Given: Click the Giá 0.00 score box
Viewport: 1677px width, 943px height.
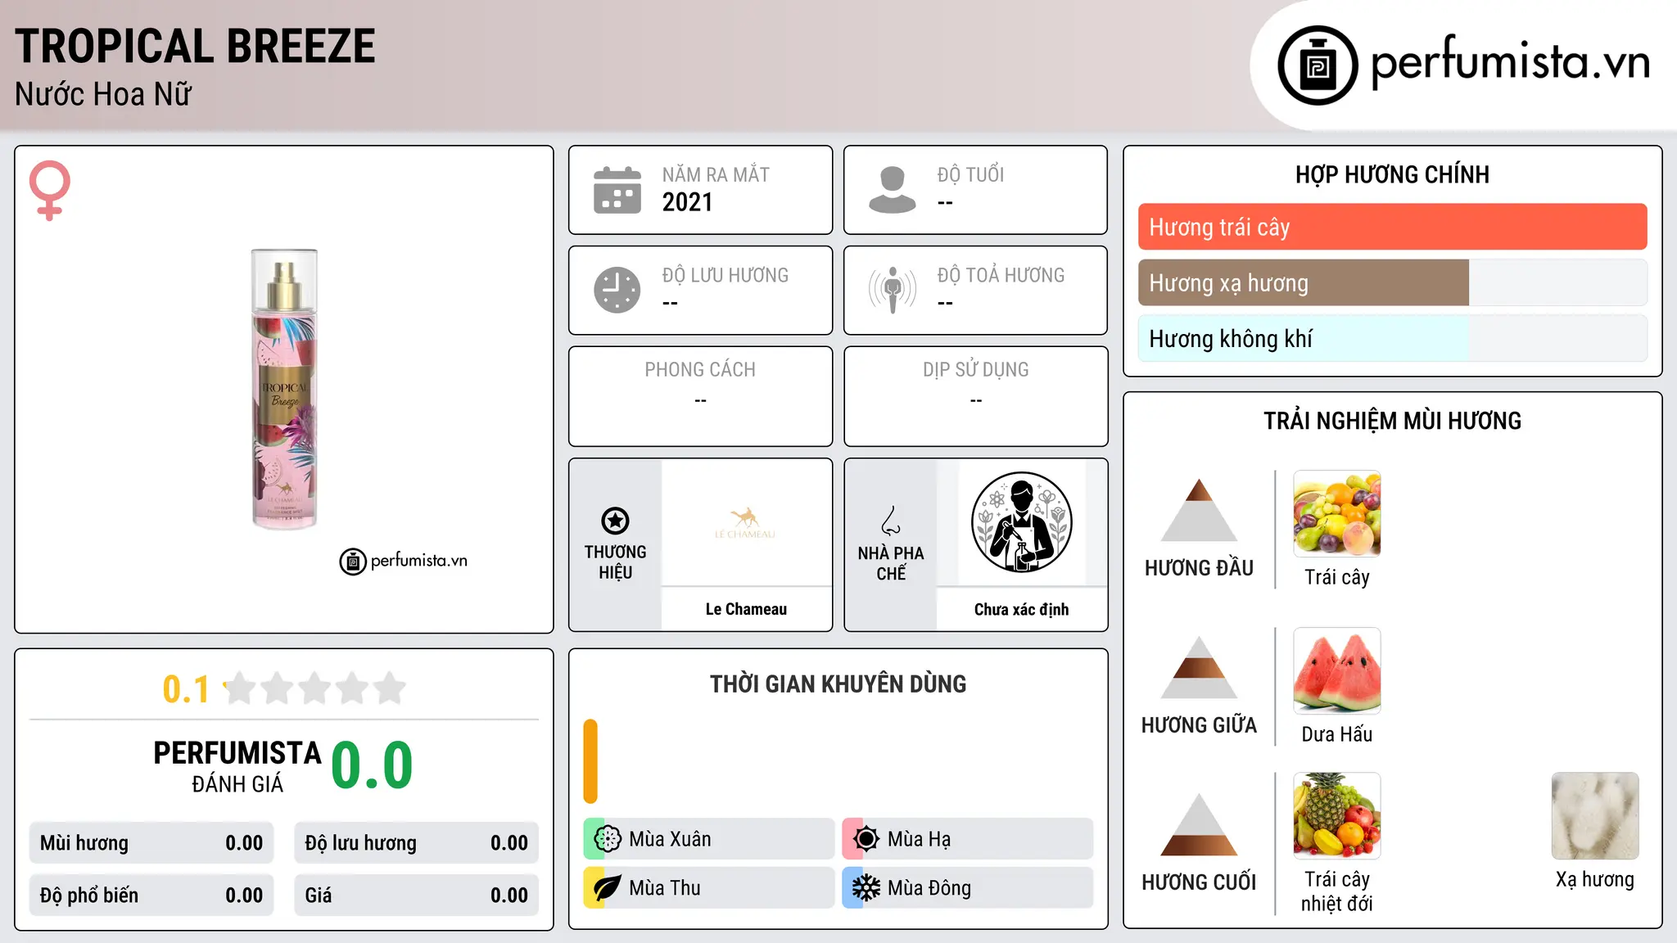Looking at the screenshot, I should tap(417, 896).
